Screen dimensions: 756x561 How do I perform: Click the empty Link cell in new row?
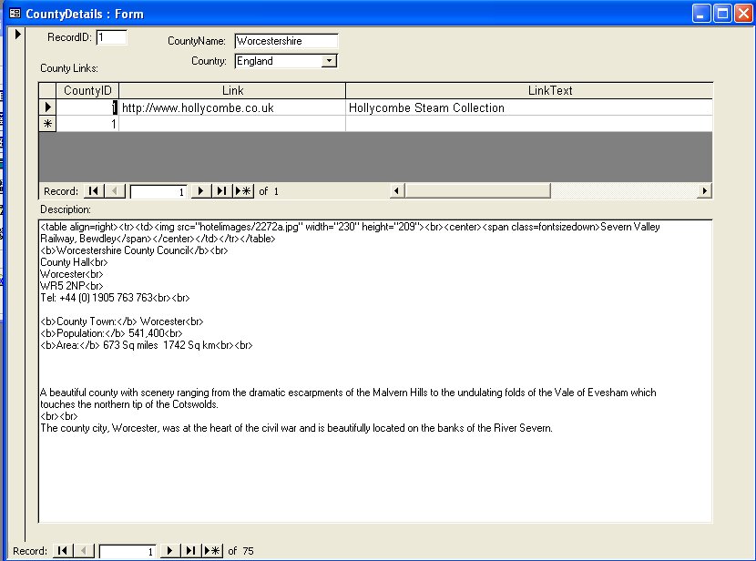(x=232, y=124)
